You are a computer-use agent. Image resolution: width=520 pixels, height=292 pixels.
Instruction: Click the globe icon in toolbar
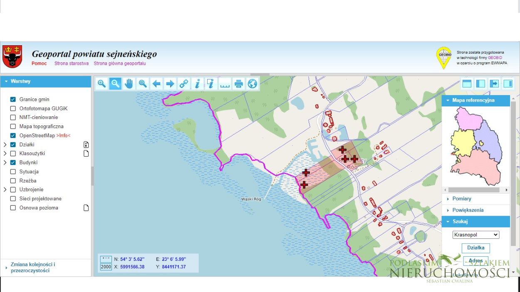point(253,84)
